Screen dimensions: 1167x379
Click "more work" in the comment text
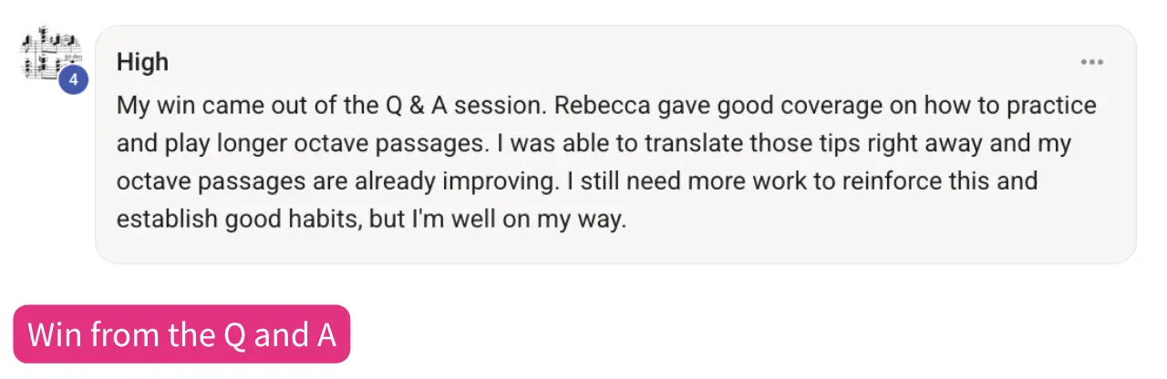click(735, 180)
